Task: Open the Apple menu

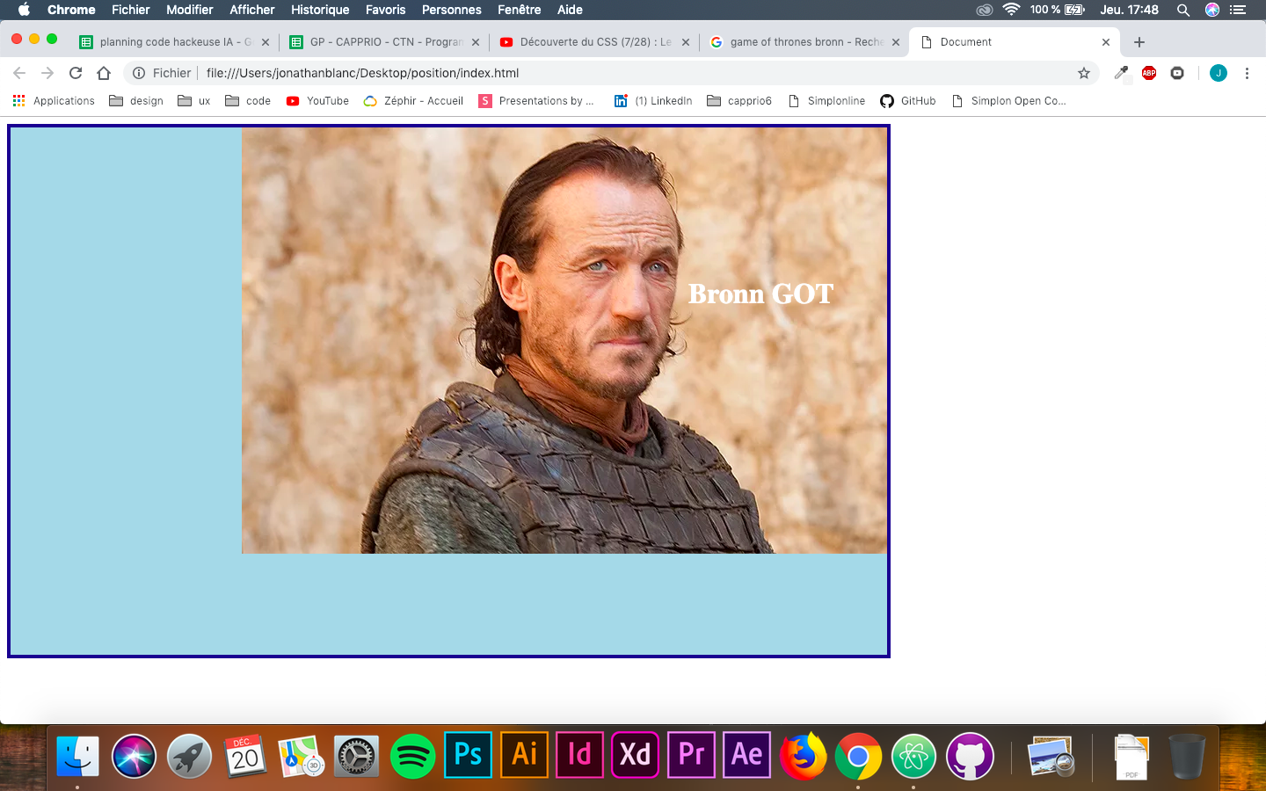Action: click(24, 10)
